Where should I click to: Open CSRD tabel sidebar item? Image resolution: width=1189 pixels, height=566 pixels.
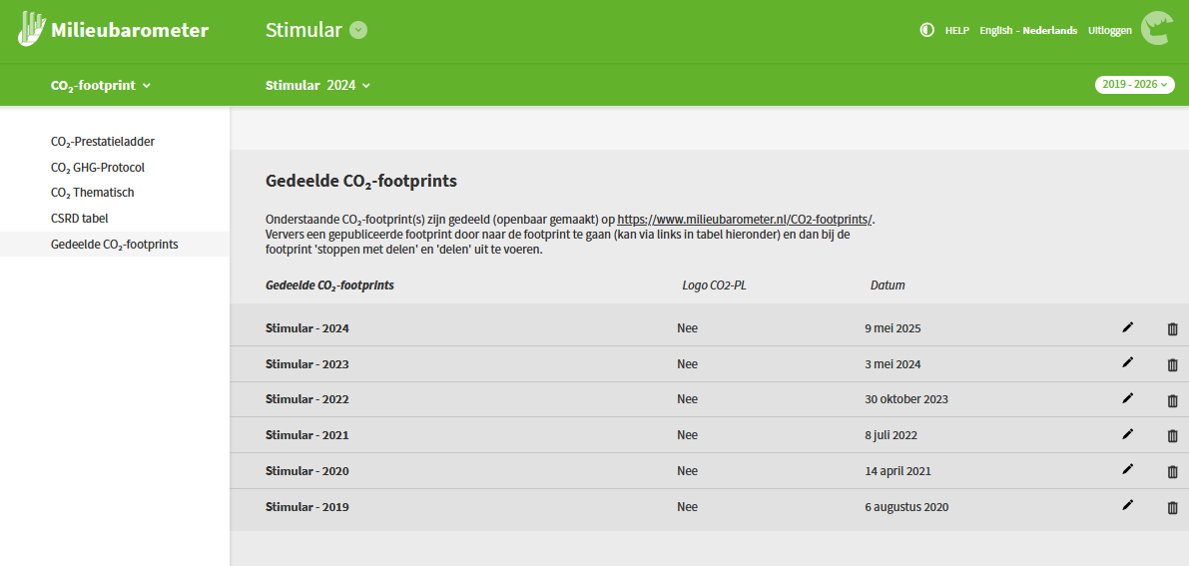[80, 219]
